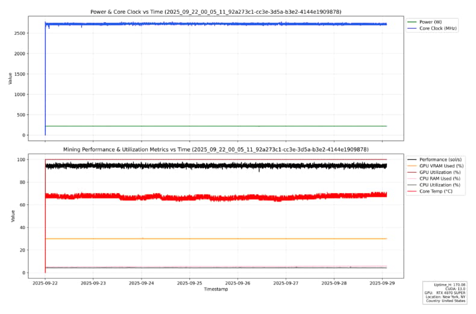The image size is (476, 314).
Task: Click the 1500 tick label on the top chart
Action: (20, 74)
